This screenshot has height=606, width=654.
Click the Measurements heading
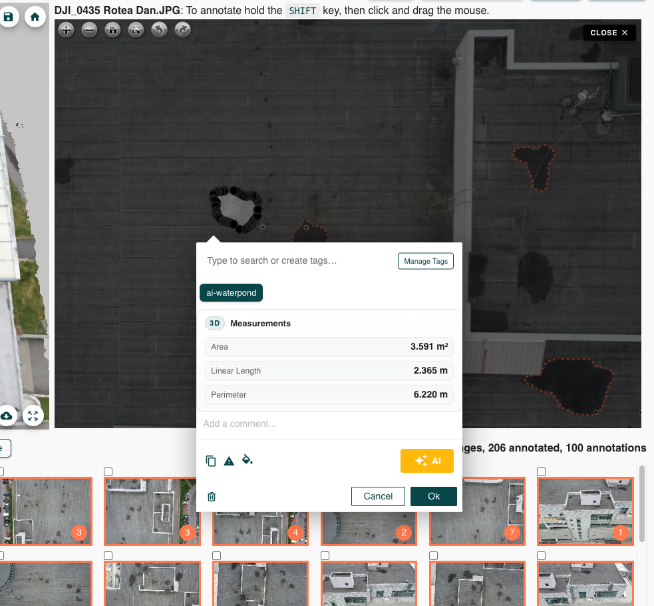(x=261, y=324)
